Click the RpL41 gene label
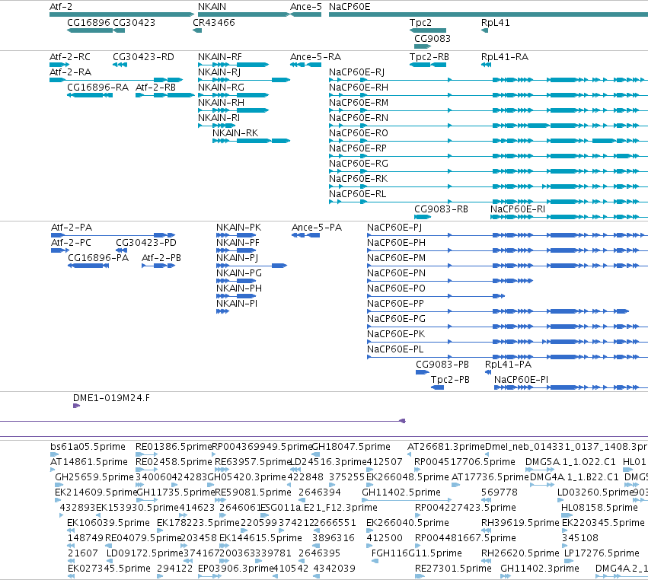The image size is (648, 580). coord(495,22)
